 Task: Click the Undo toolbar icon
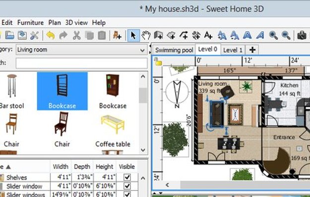(x=51, y=35)
